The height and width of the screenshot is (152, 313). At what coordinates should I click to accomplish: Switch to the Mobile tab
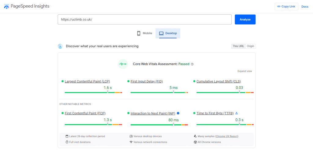tap(145, 33)
